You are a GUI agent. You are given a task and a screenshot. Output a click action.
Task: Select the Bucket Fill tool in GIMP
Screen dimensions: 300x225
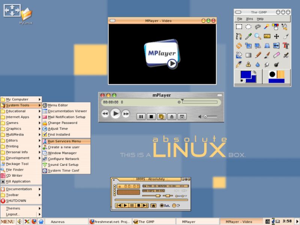(238, 55)
